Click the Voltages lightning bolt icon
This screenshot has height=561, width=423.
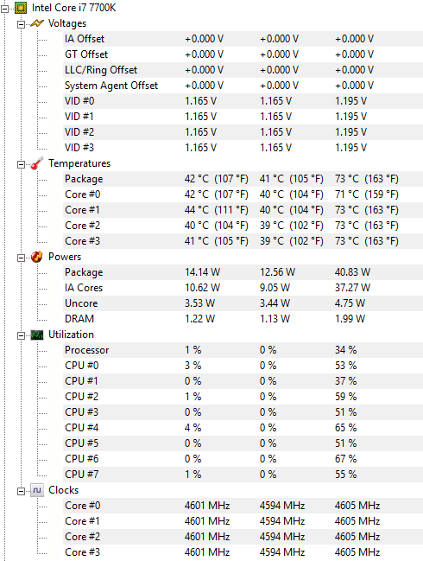click(37, 23)
